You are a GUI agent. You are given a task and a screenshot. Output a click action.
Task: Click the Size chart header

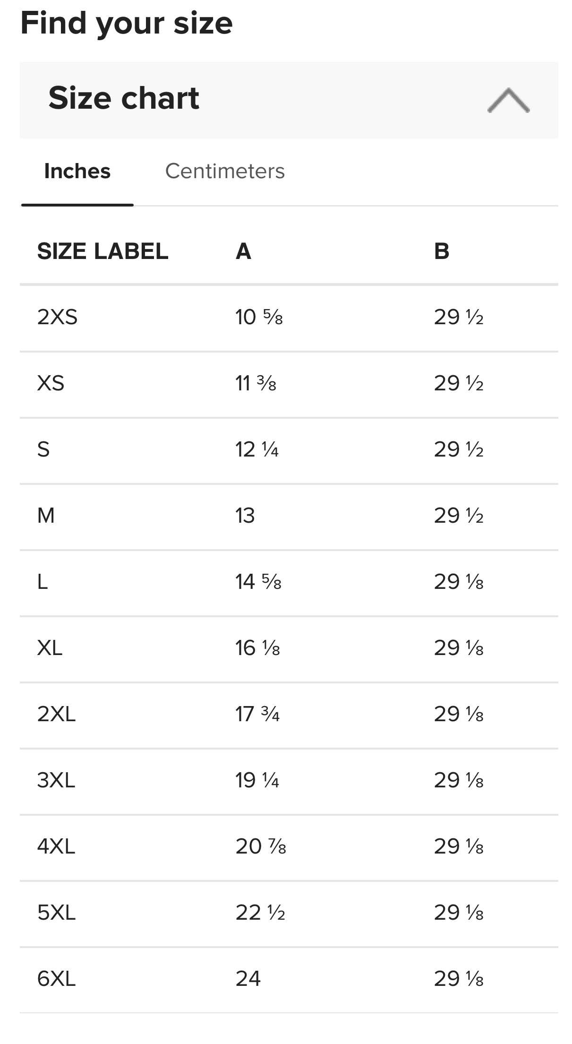(289, 100)
